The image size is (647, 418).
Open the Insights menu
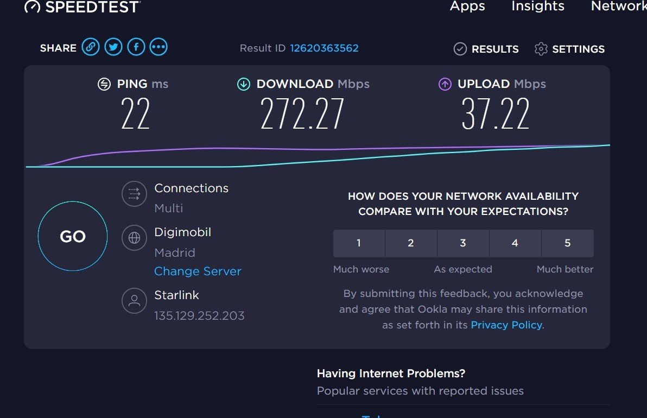(538, 6)
